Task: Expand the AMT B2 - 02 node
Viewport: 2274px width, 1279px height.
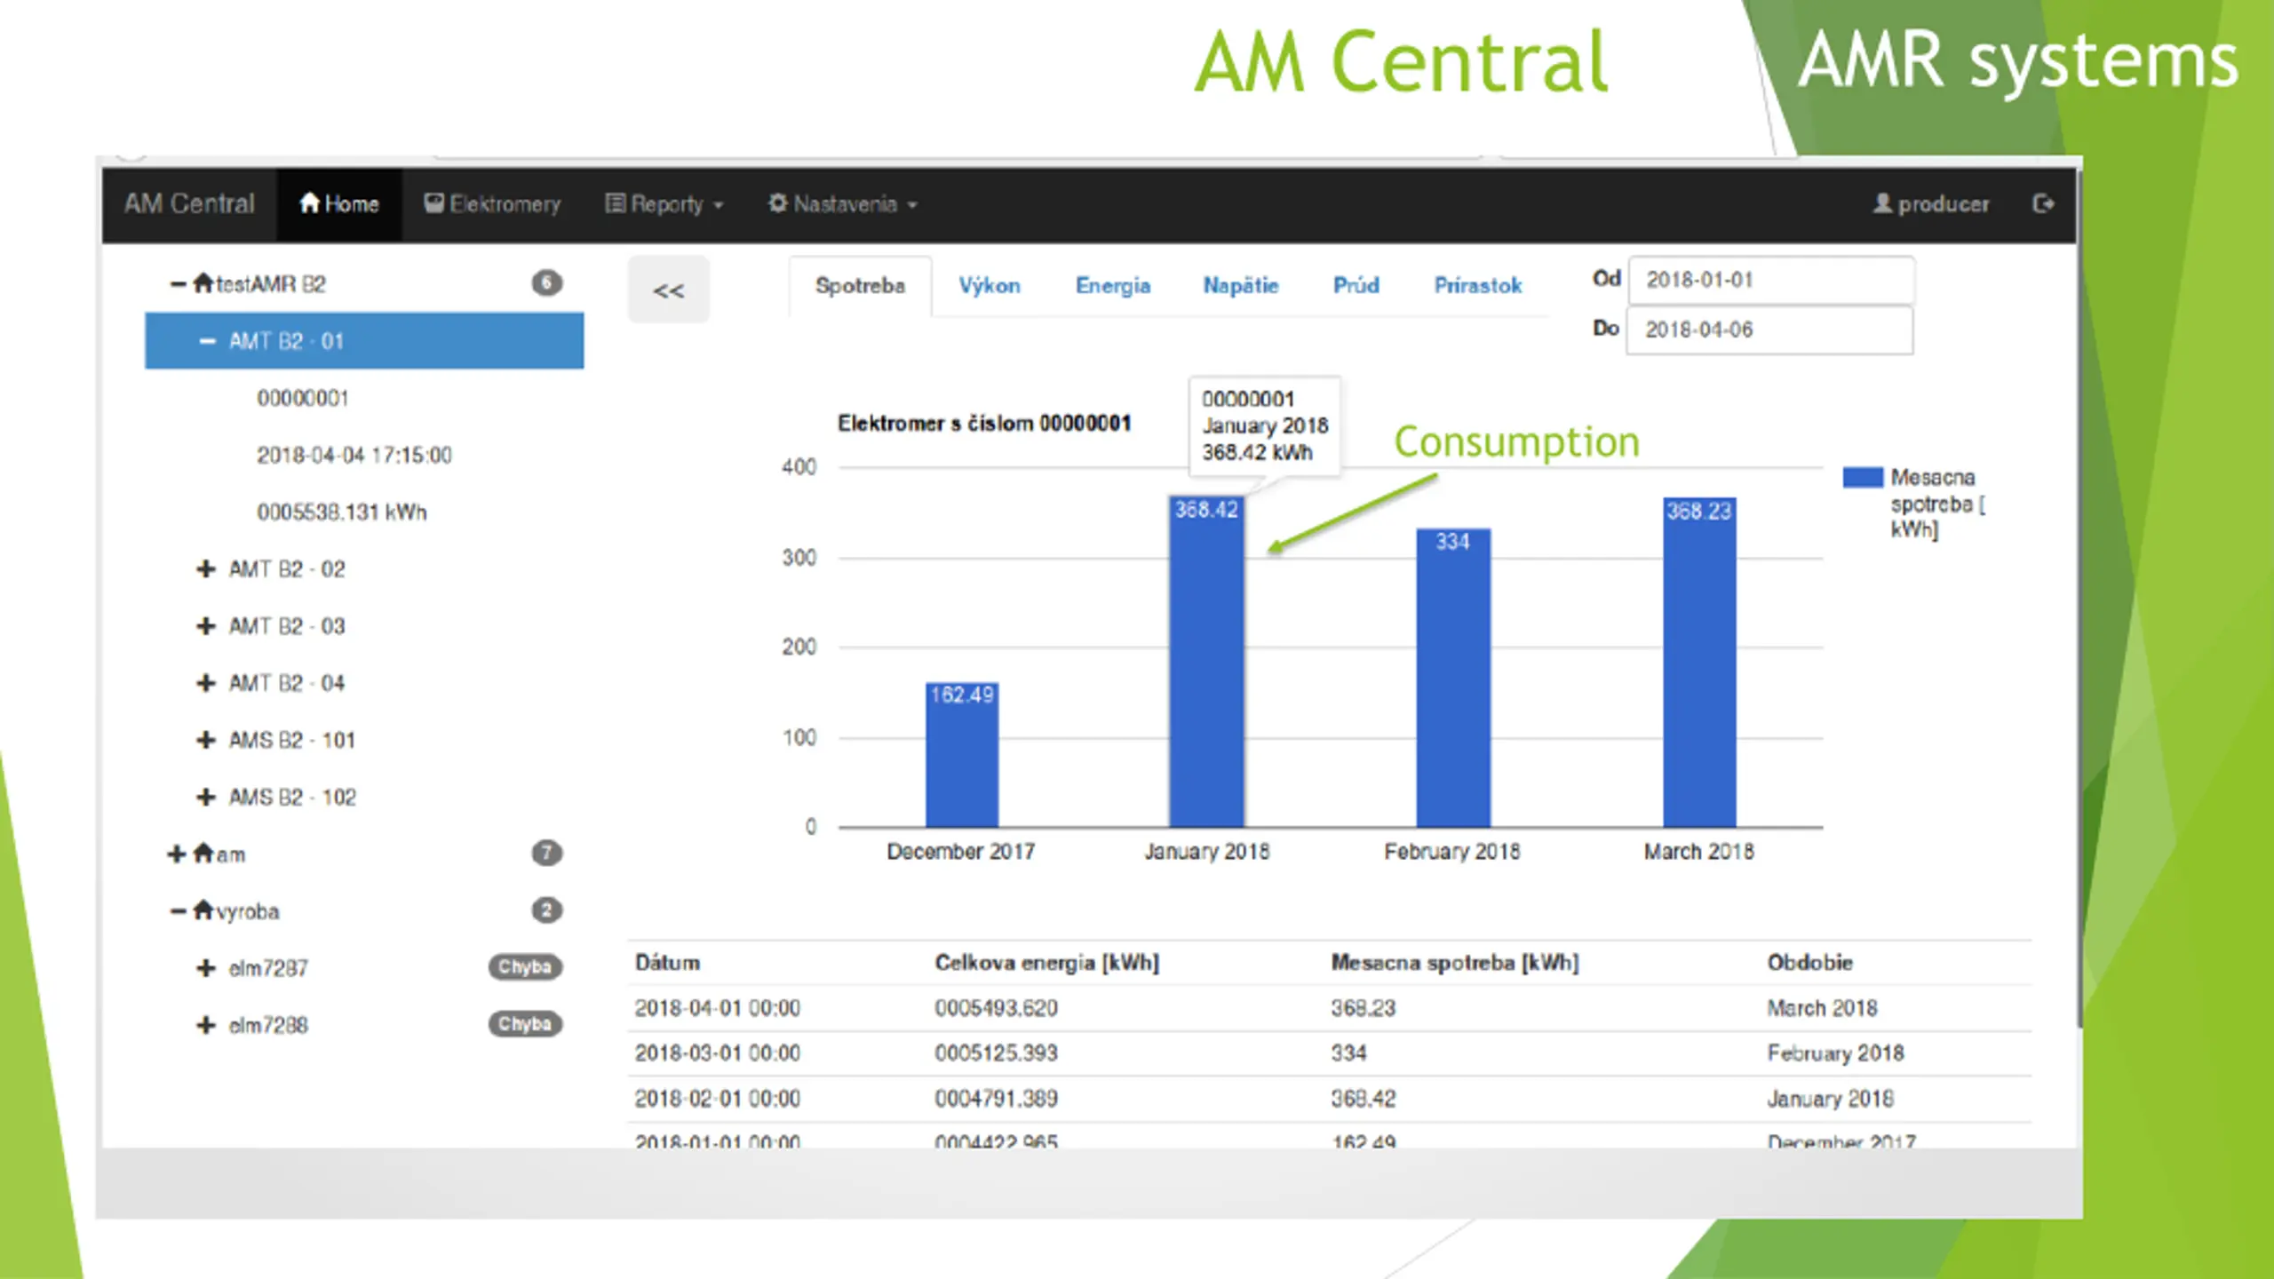Action: 205,568
